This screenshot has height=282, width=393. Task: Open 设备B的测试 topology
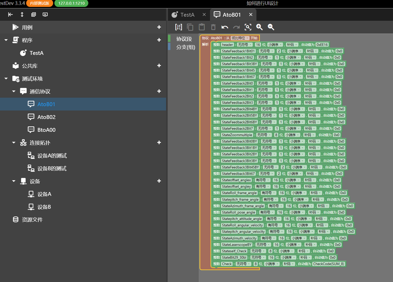(52, 168)
